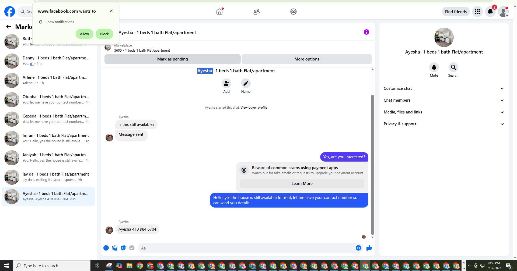Open the View buyer profile link
517x271 pixels.
click(x=254, y=108)
